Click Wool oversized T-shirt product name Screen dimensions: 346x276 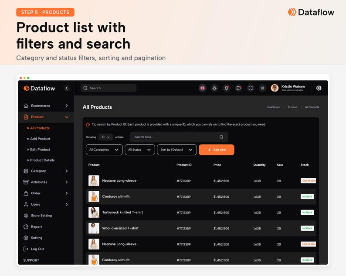(x=120, y=228)
